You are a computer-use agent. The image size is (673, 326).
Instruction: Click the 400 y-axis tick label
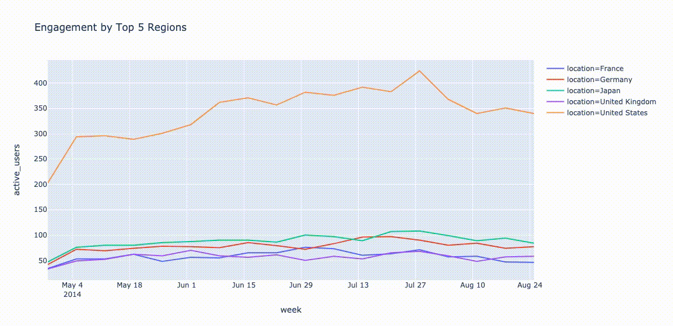pos(40,83)
